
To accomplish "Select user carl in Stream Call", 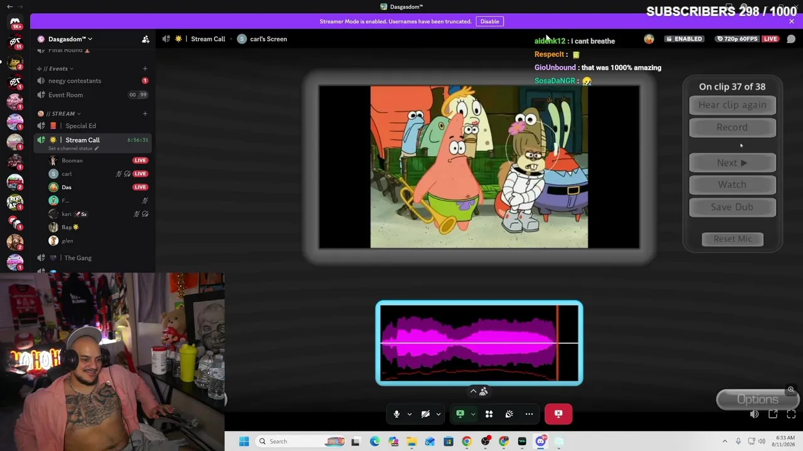I will tap(66, 174).
